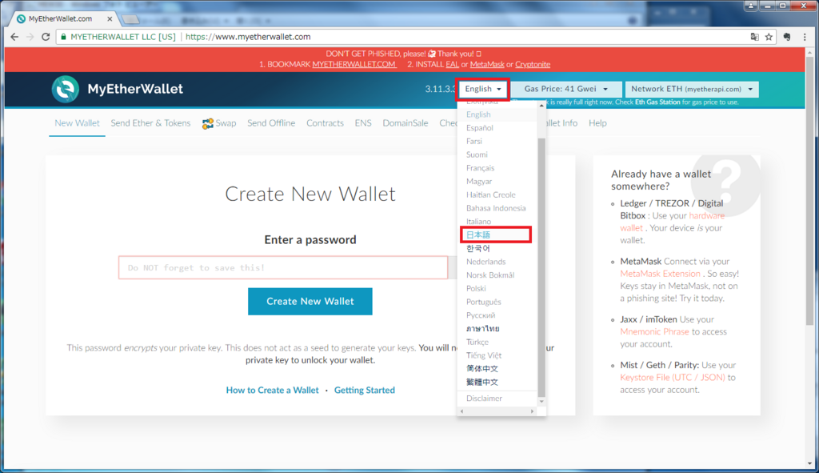
Task: Open the Getting Started link
Action: point(365,391)
